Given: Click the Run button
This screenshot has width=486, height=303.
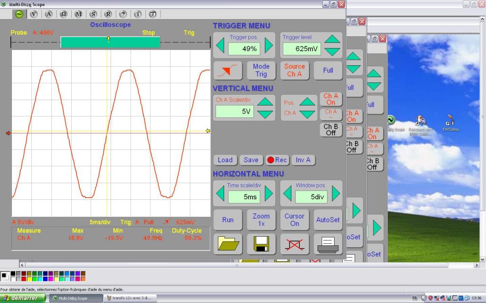Looking at the screenshot, I should point(228,220).
